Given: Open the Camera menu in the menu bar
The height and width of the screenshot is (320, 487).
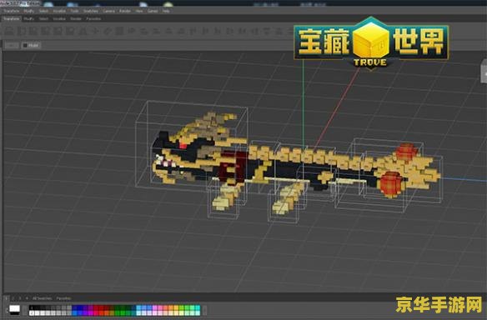Looking at the screenshot, I should (108, 11).
